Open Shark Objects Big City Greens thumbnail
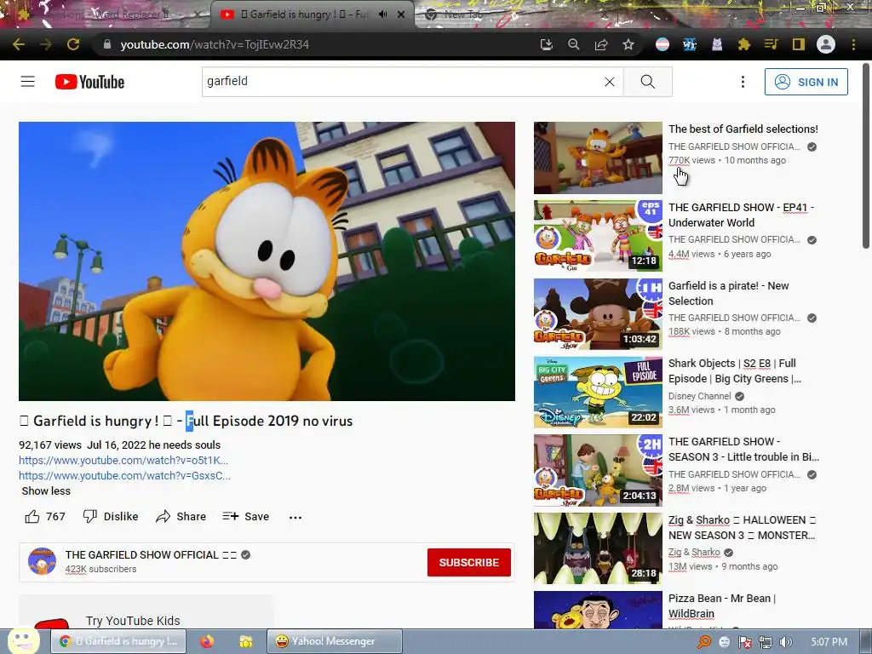This screenshot has height=654, width=872. click(x=598, y=392)
